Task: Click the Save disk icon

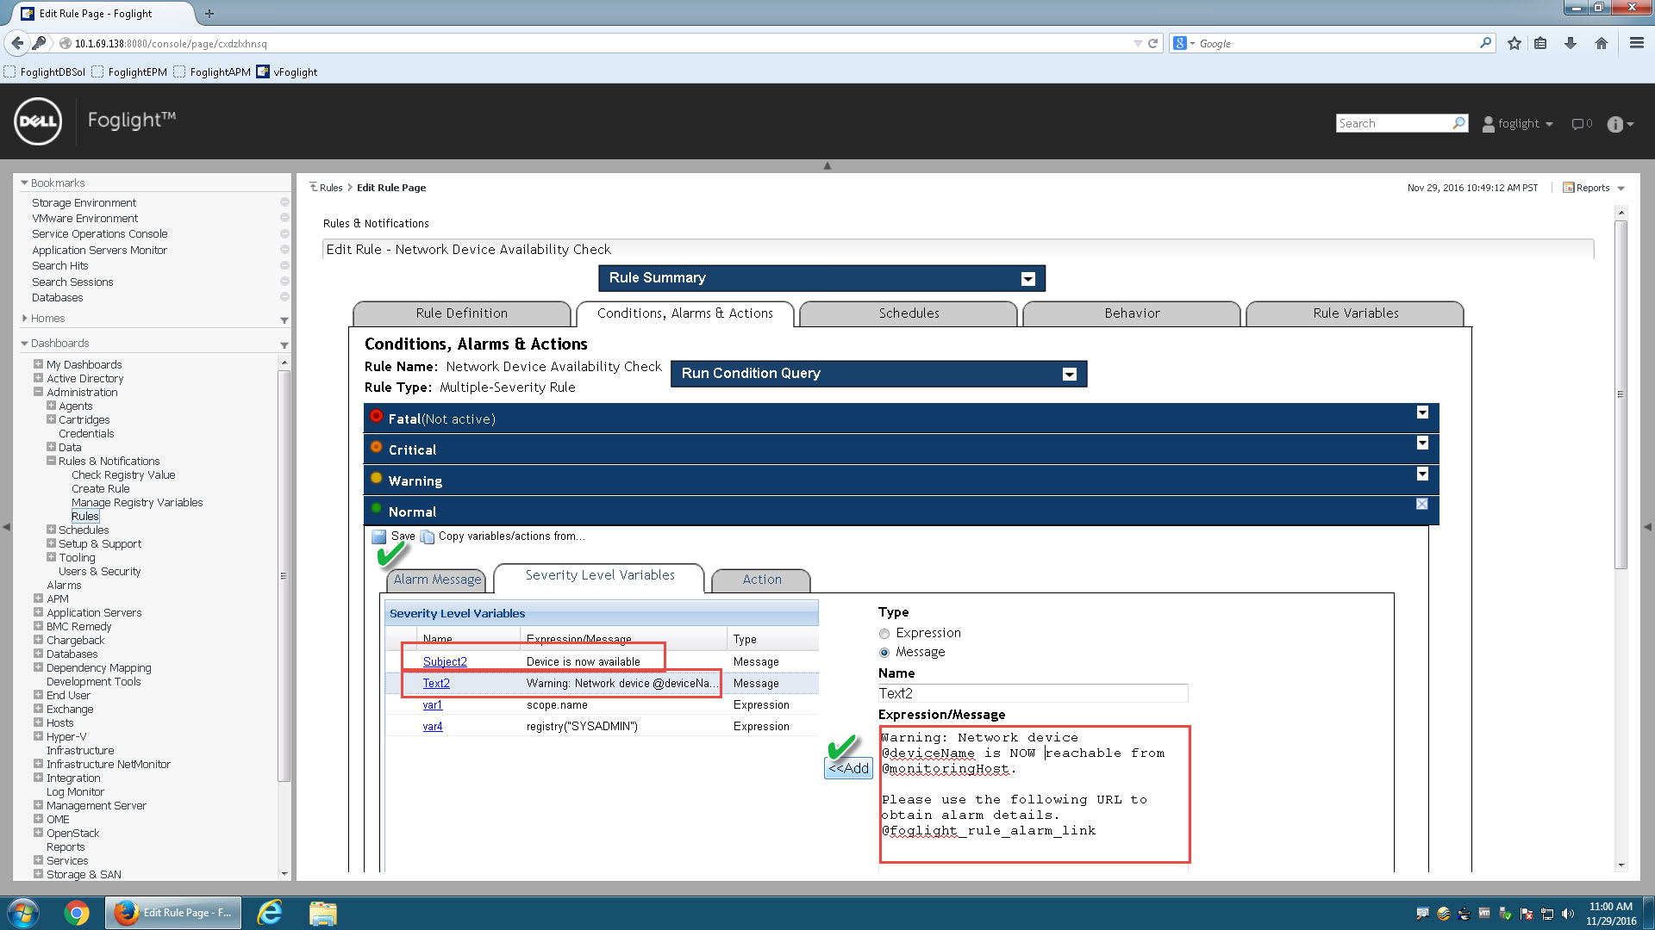Action: click(378, 536)
